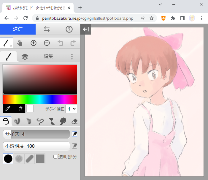Click the zoom out minus icon

tap(47, 43)
